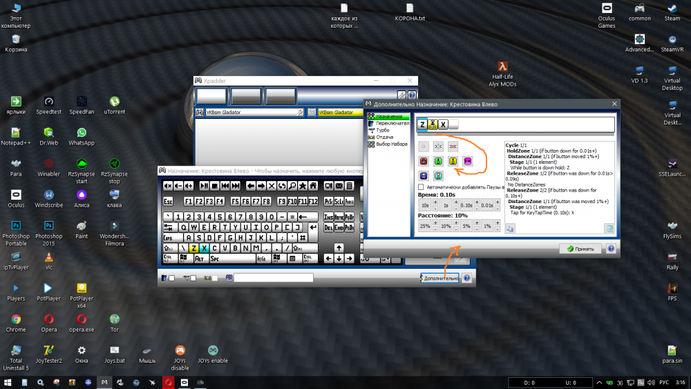Click the yellow hold-zone icon in the palette

[x=453, y=161]
